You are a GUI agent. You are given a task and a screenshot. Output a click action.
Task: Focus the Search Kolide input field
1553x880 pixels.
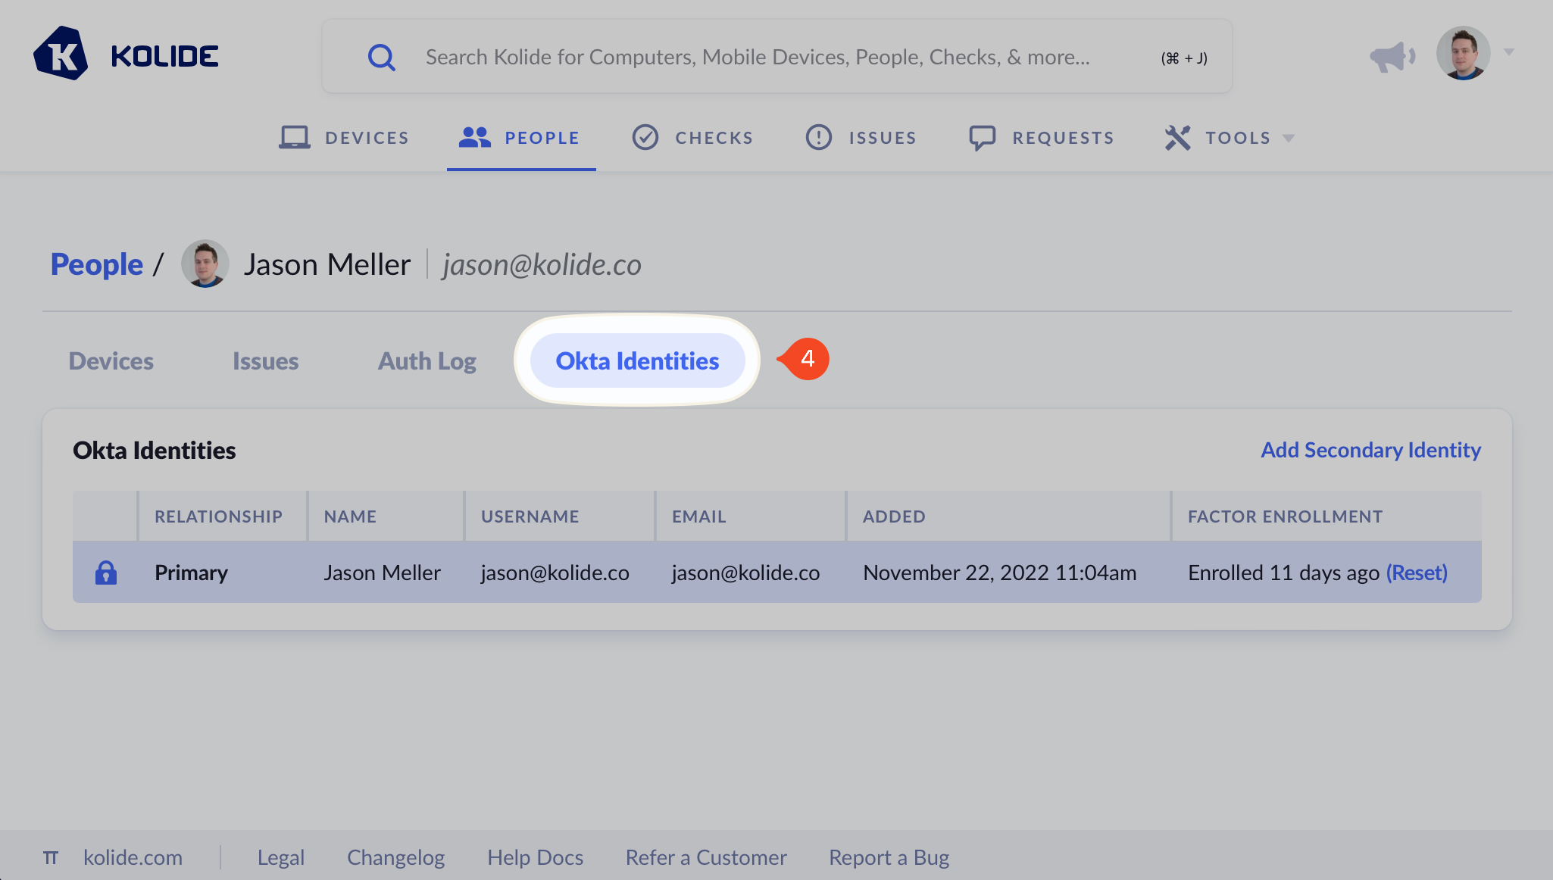758,57
